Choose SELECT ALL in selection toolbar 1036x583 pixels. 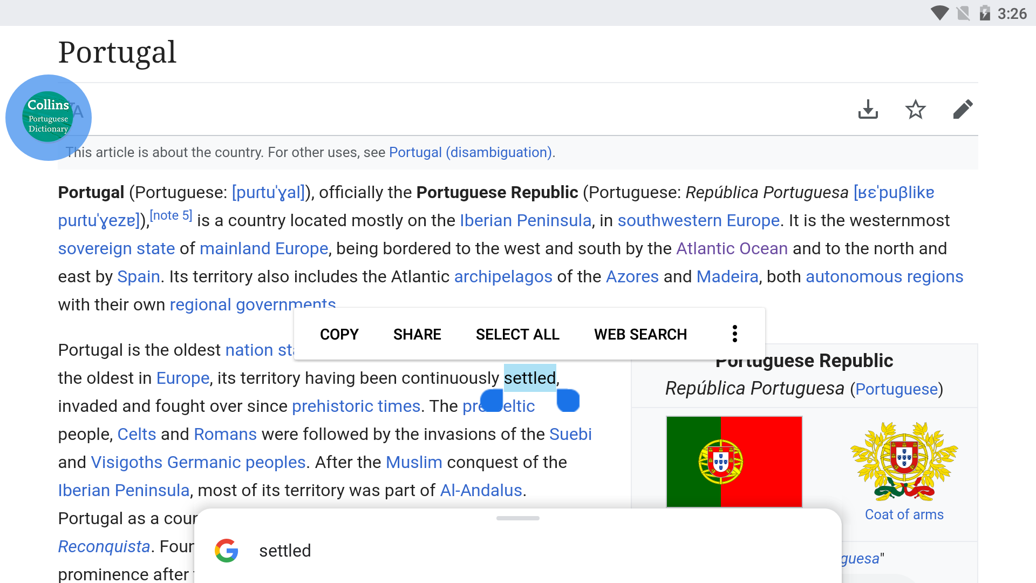517,334
